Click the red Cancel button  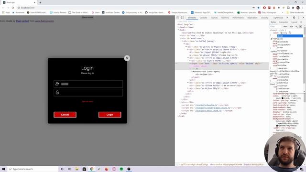[65, 115]
